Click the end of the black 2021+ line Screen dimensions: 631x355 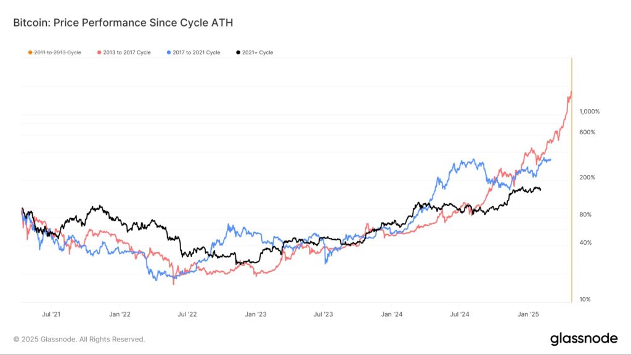coord(540,189)
